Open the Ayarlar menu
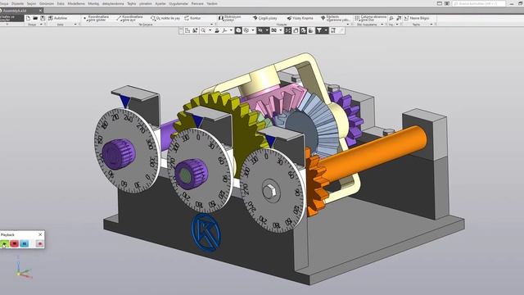Screen dimensions: 524x295 point(160,3)
